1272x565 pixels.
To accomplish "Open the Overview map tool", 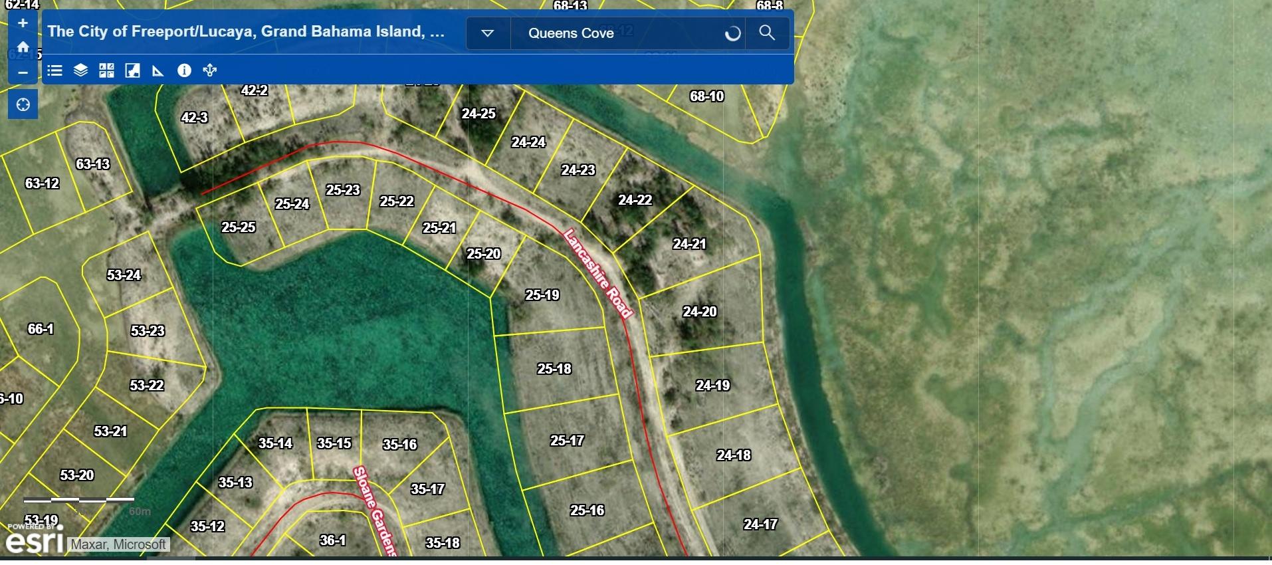I will (x=132, y=70).
